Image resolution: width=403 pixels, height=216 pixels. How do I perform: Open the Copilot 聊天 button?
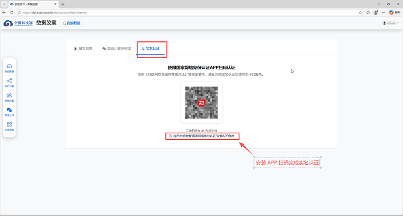(394, 13)
